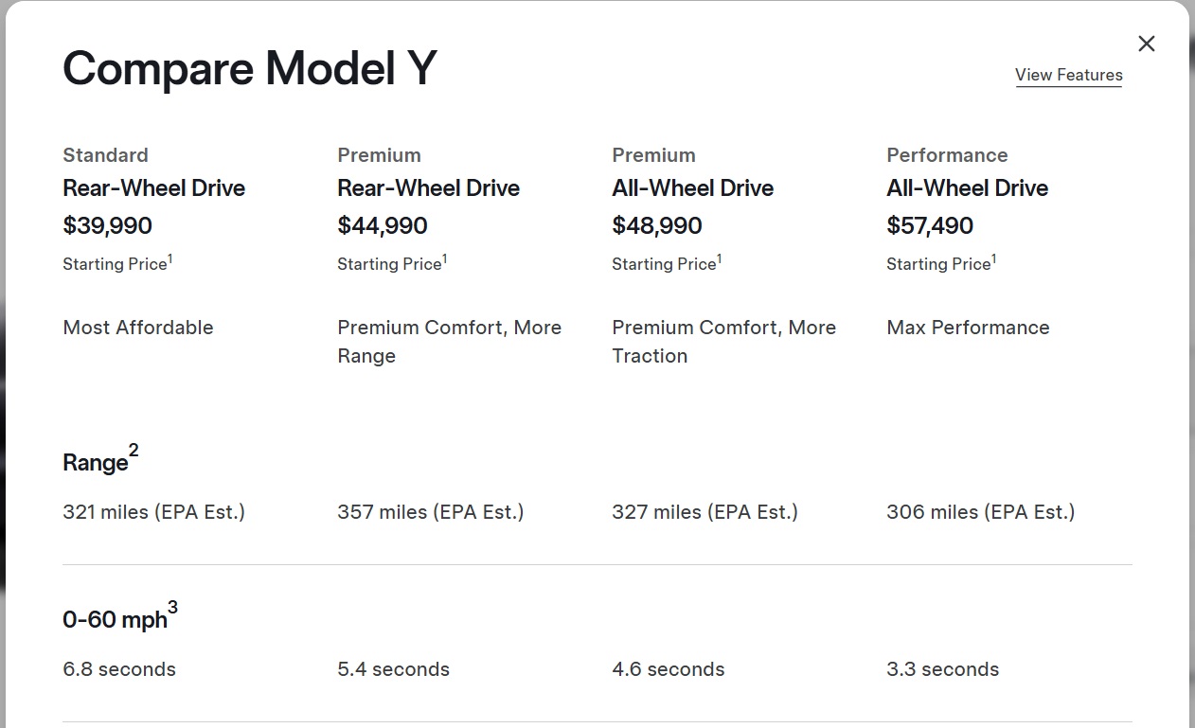
Task: Click the Max Performance tagline
Action: coord(968,328)
